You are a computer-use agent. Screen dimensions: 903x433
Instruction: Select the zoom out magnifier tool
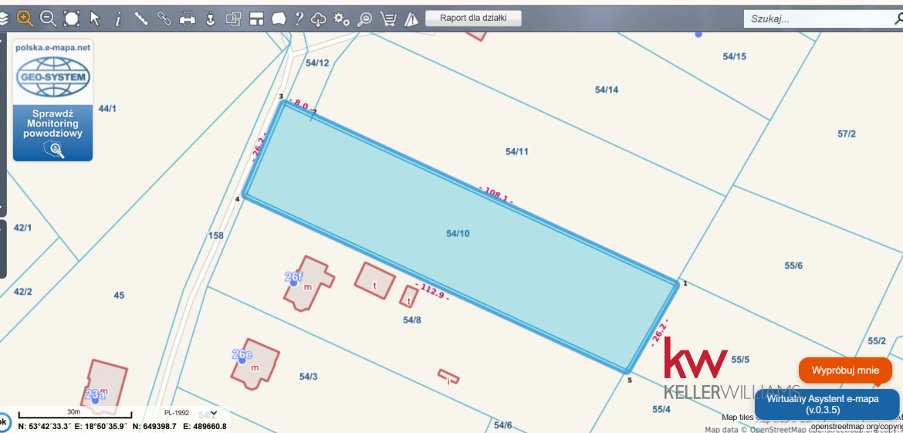coord(48,19)
